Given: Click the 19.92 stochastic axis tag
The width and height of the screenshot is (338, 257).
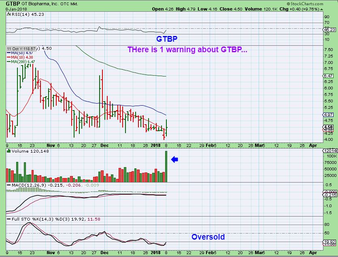Looking at the screenshot, I should (x=329, y=242).
